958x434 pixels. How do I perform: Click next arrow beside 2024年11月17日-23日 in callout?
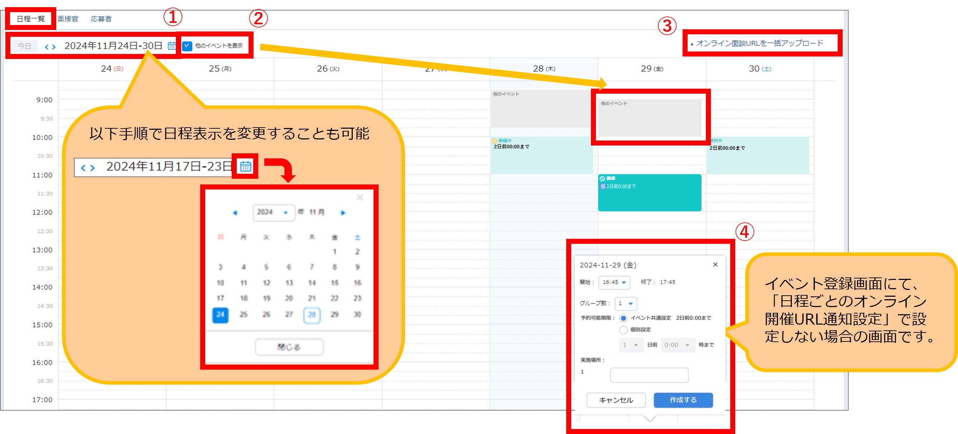tap(92, 168)
